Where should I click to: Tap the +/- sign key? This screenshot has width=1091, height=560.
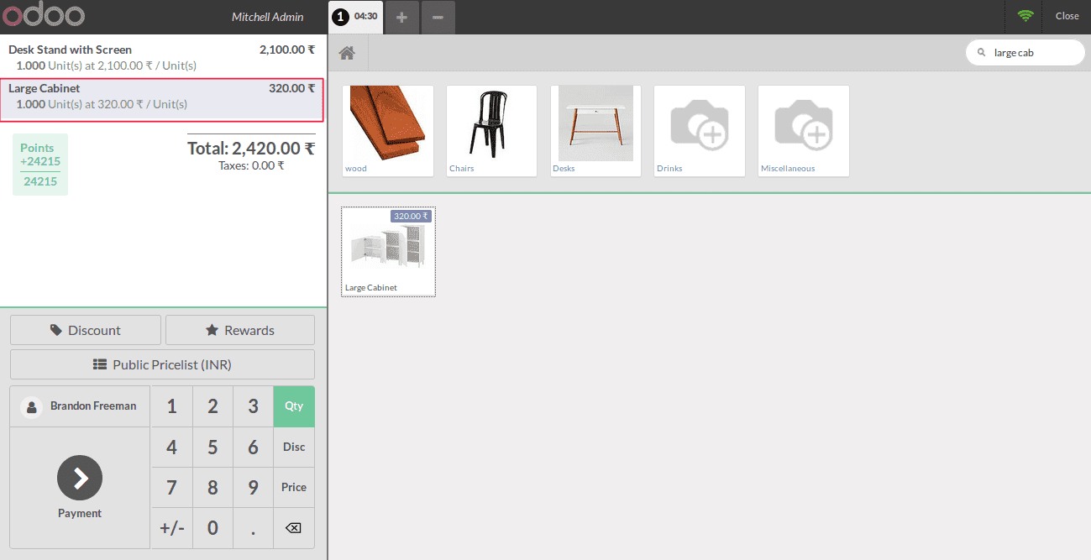(171, 528)
